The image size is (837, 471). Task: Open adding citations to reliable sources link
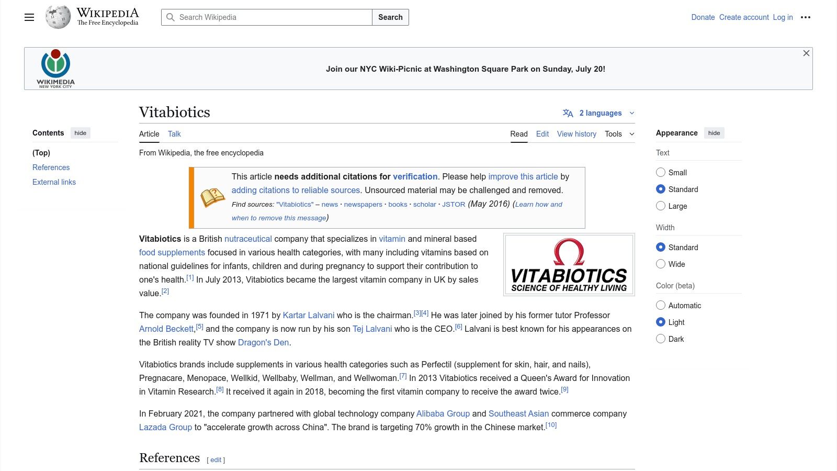[x=296, y=190]
